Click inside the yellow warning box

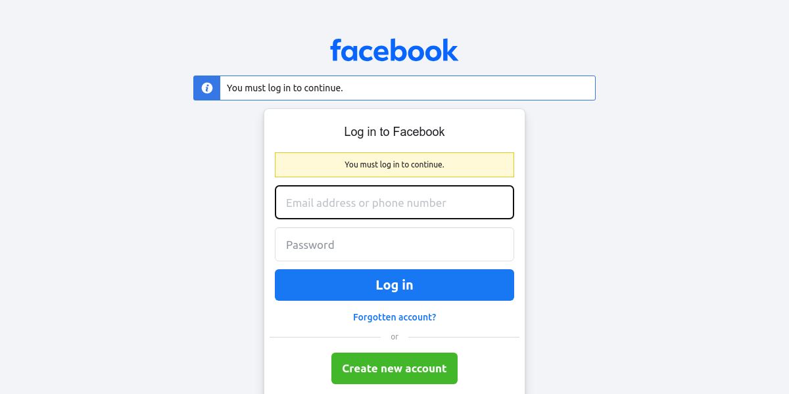coord(394,165)
